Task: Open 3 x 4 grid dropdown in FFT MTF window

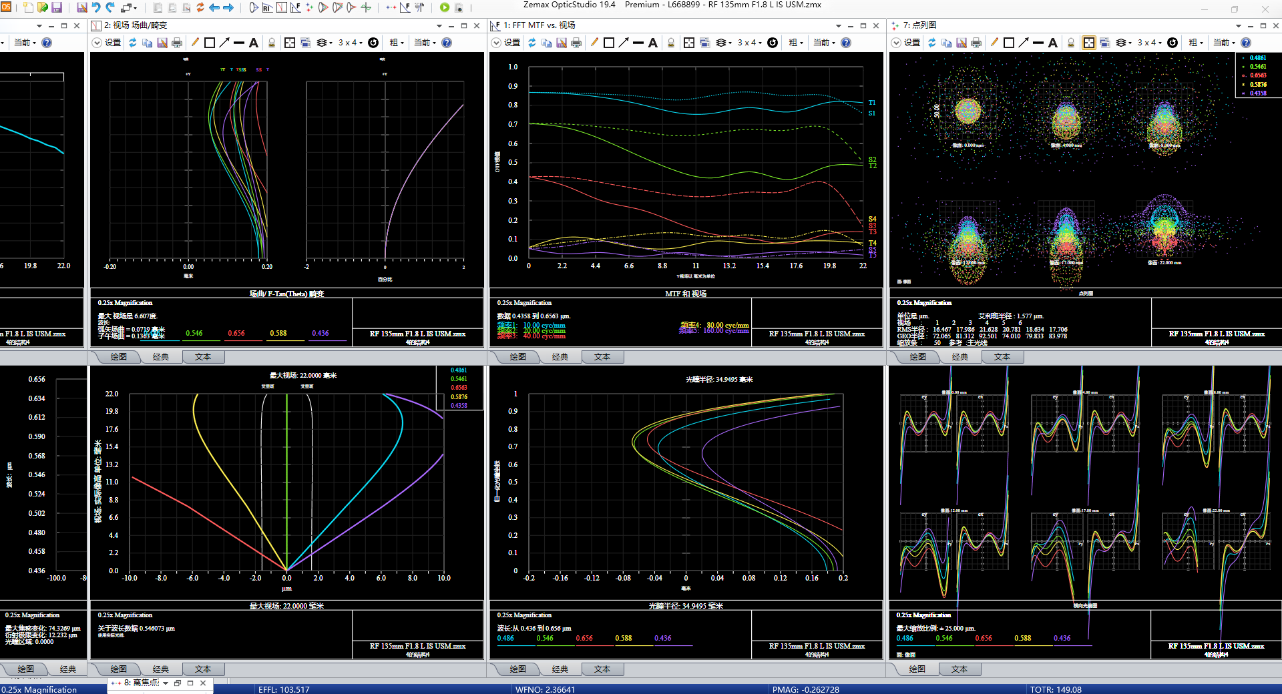Action: click(x=750, y=43)
